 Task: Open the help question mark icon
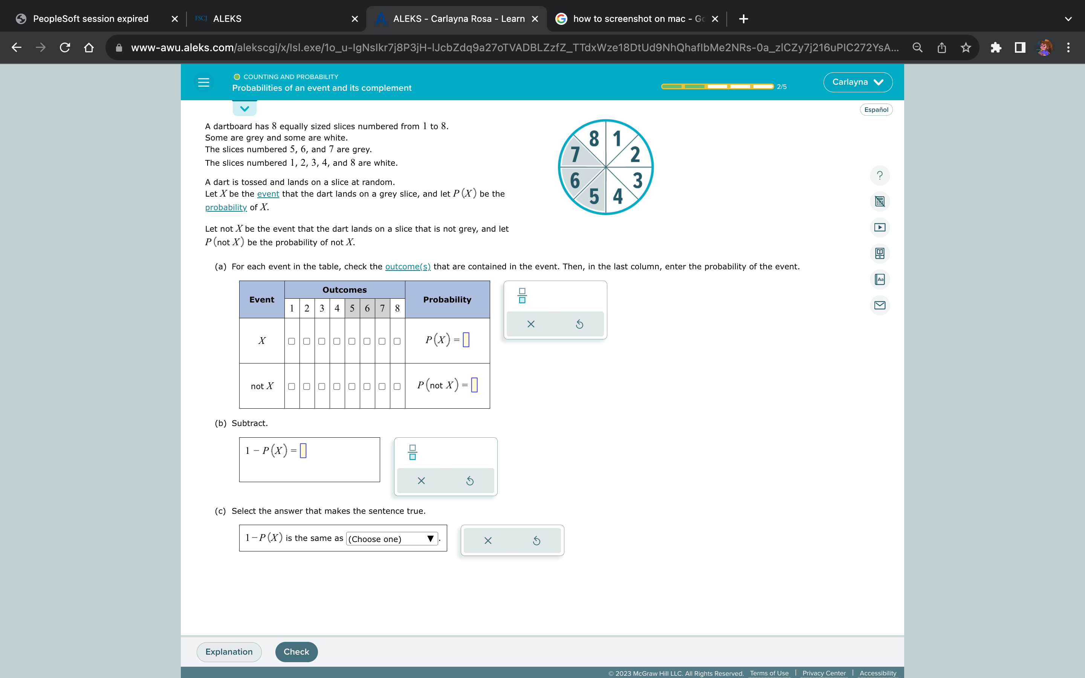(880, 175)
